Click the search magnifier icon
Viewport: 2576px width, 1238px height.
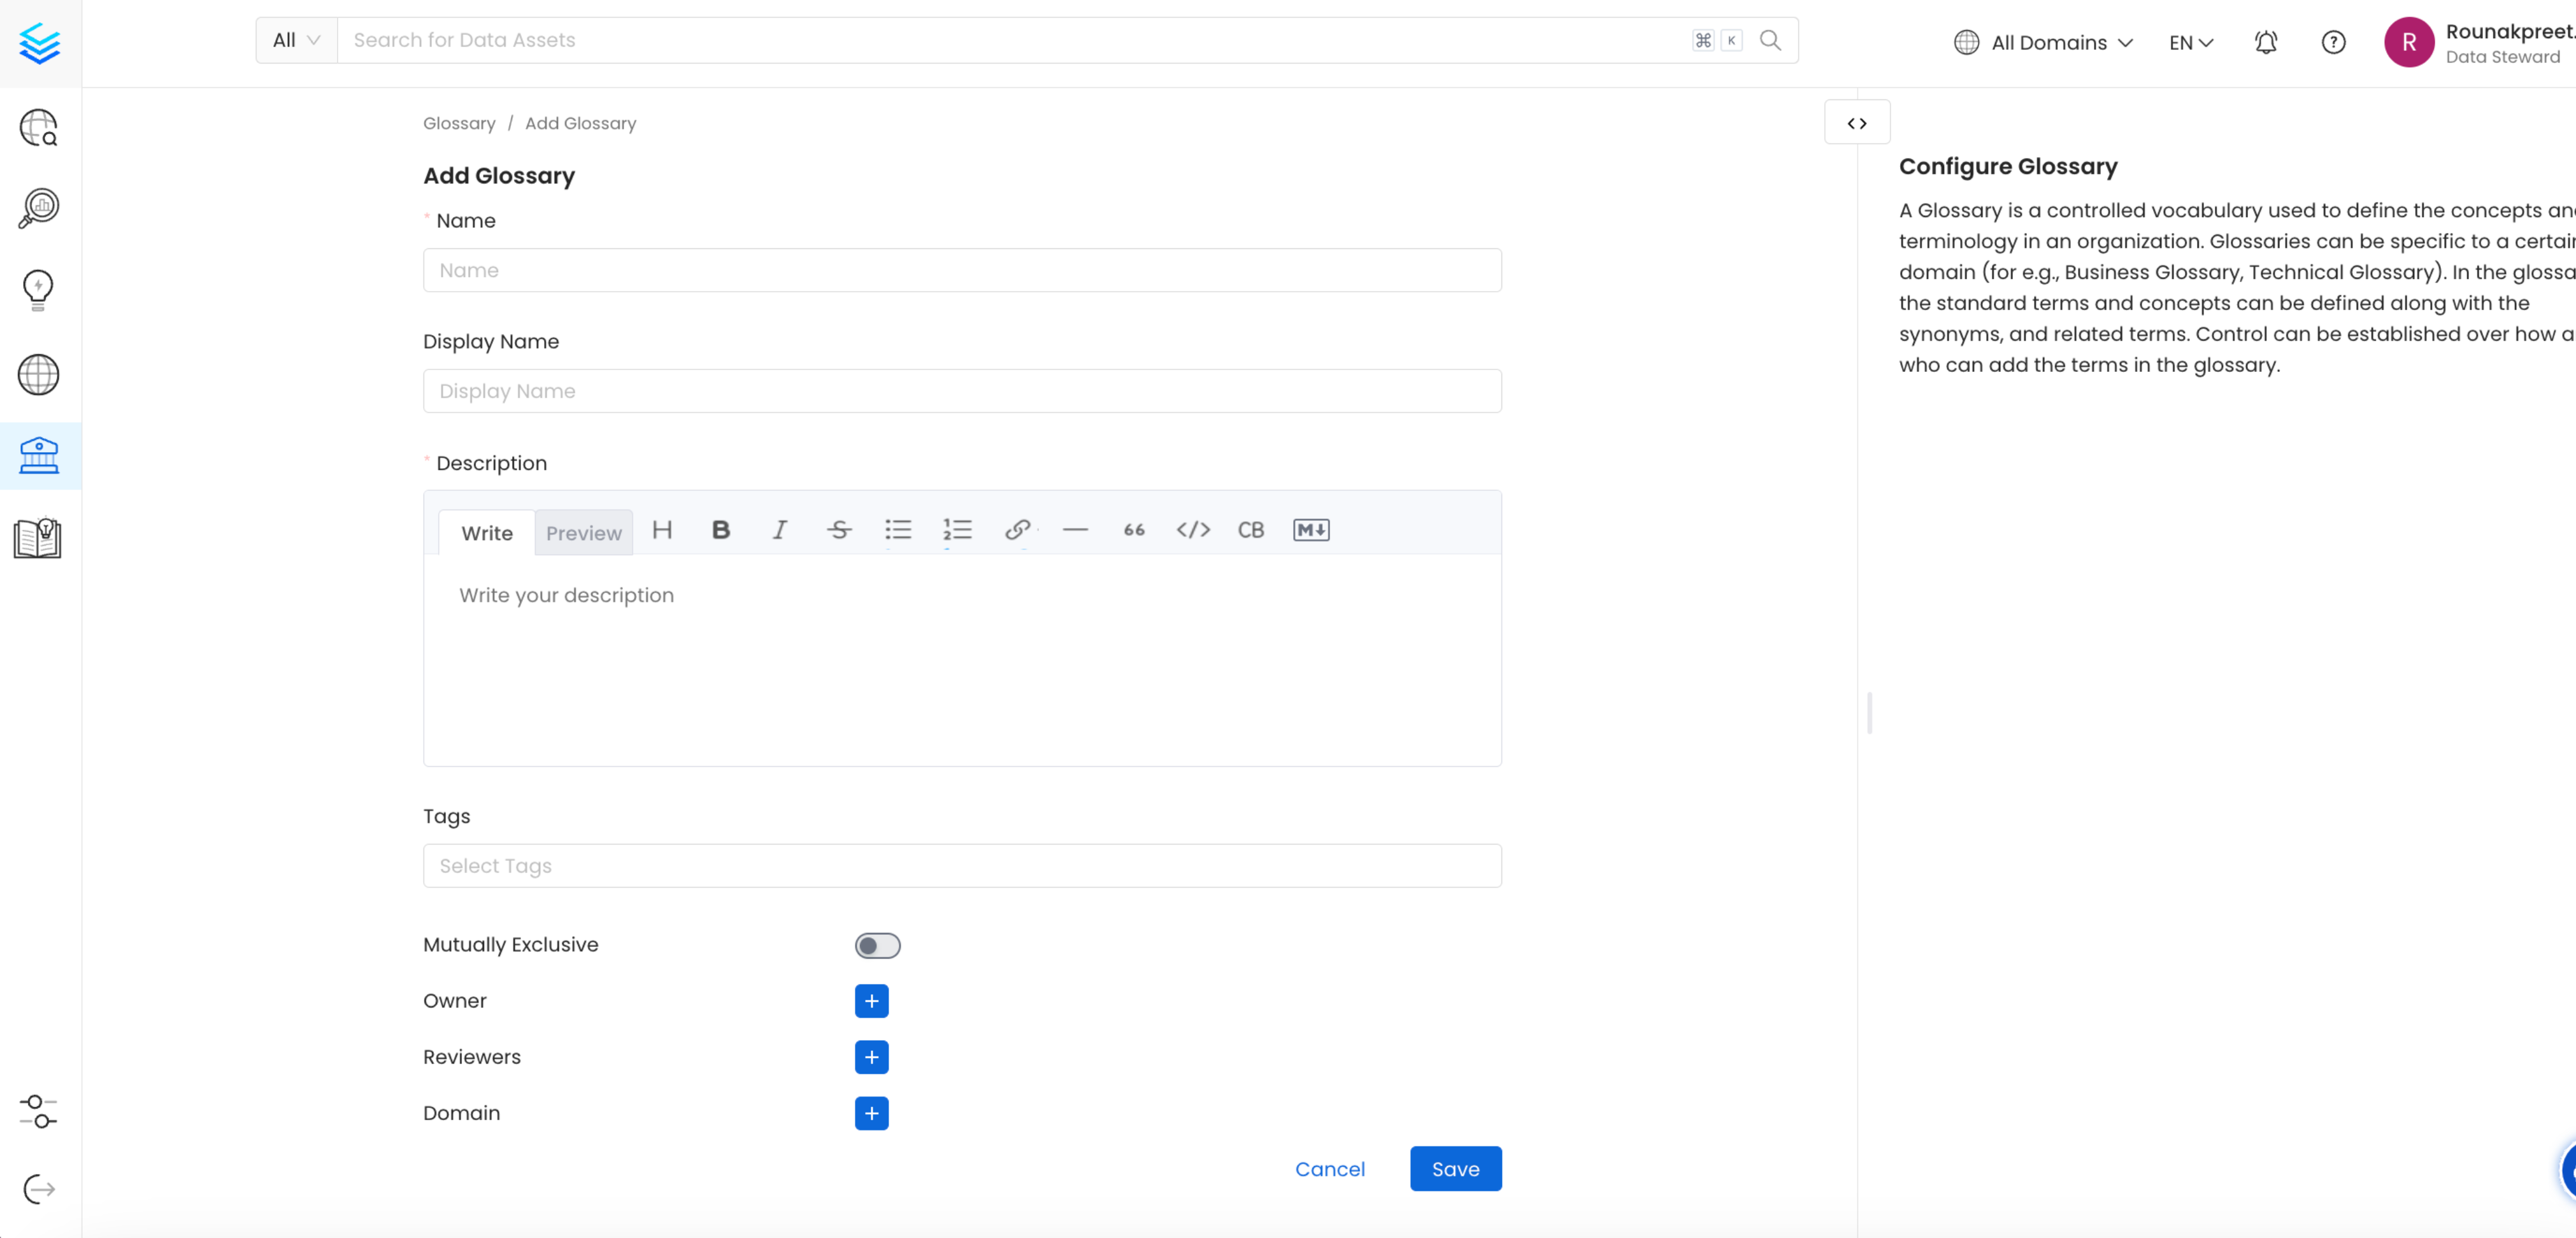(x=1770, y=40)
